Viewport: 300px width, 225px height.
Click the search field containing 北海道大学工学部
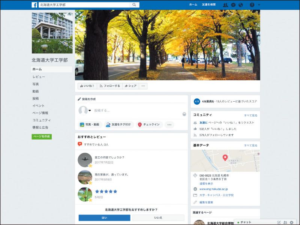tap(84, 5)
